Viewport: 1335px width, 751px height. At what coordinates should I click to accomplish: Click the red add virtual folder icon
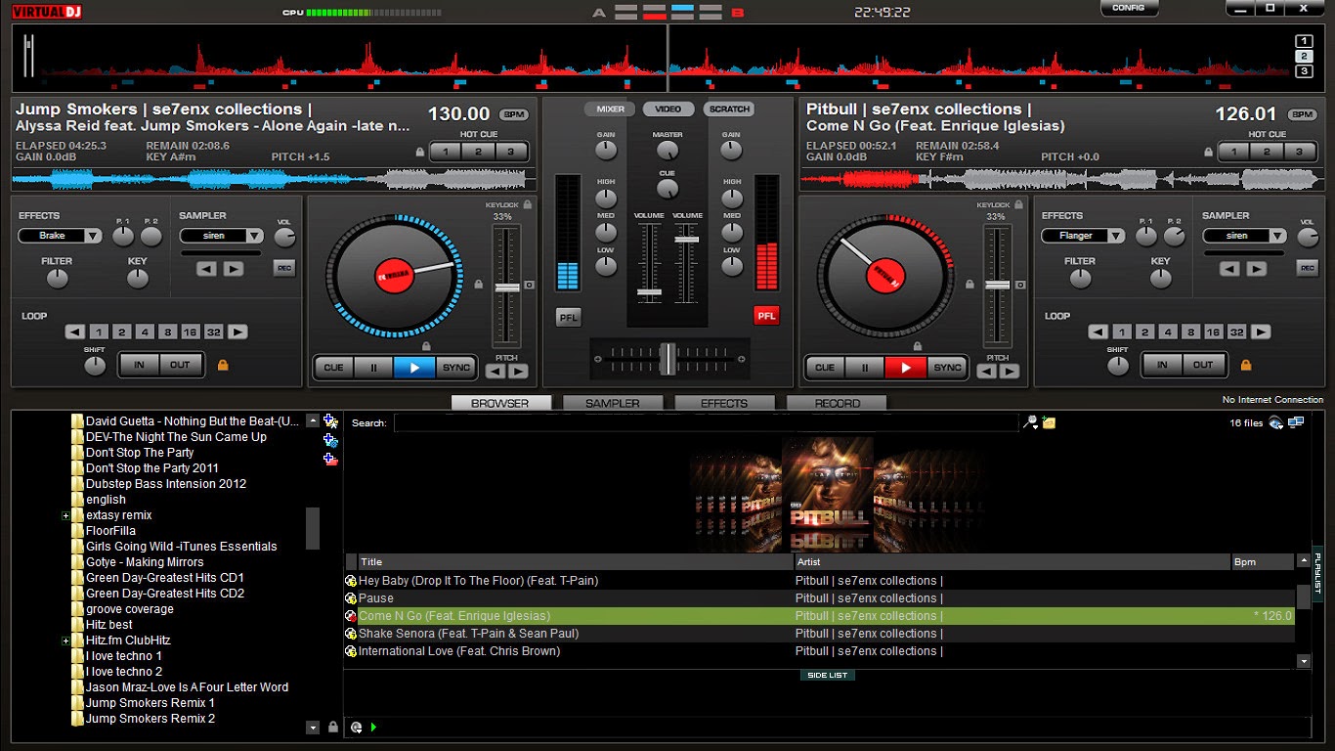tap(330, 459)
